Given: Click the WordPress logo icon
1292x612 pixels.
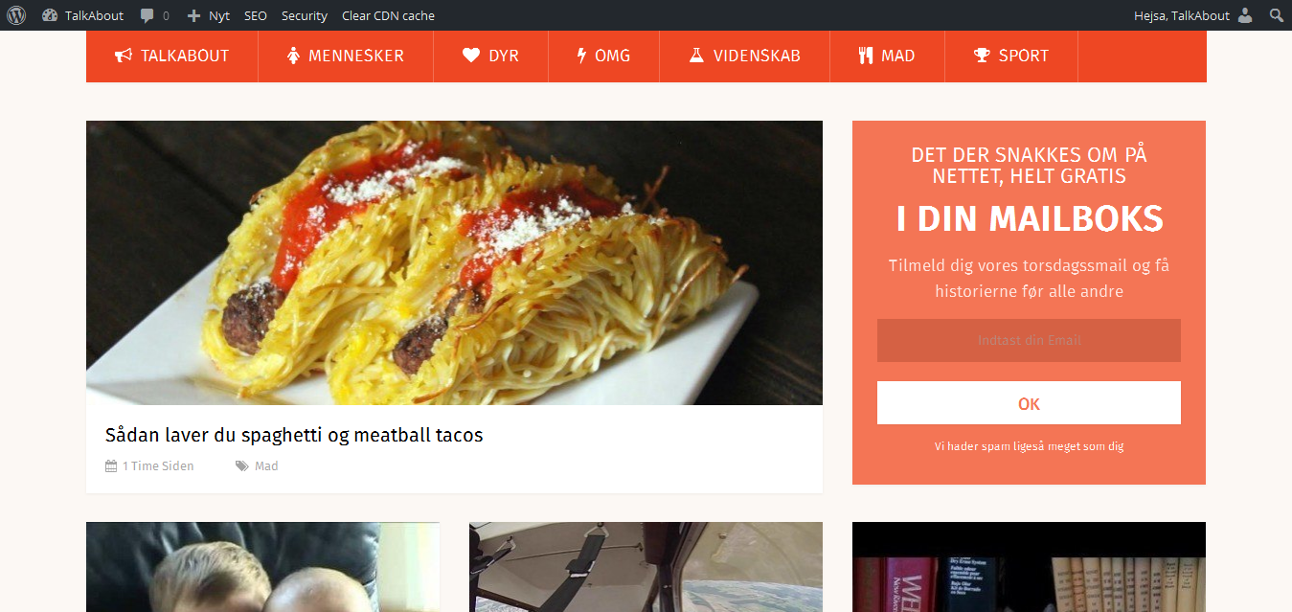Looking at the screenshot, I should [x=15, y=15].
